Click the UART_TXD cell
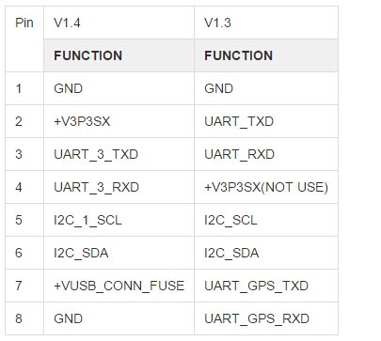This screenshot has width=381, height=341. click(x=266, y=121)
